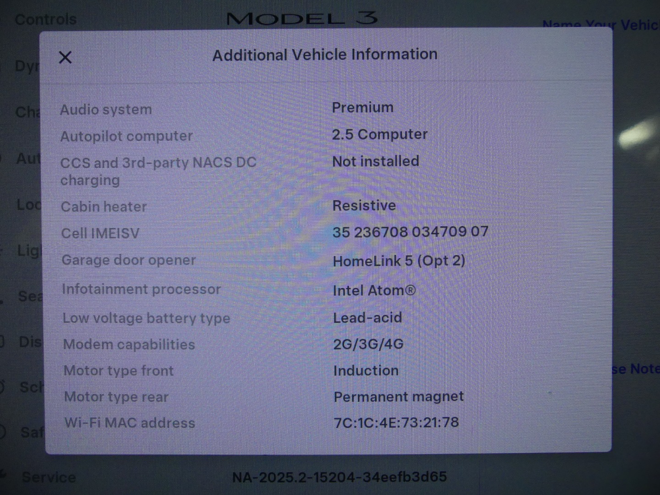
Task: Tap the Induction front motor value
Action: (x=366, y=370)
